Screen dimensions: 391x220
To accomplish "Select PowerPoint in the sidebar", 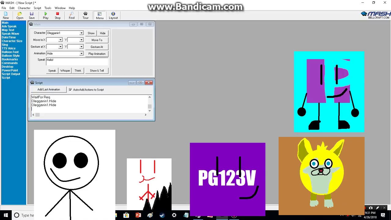I will click(10, 70).
